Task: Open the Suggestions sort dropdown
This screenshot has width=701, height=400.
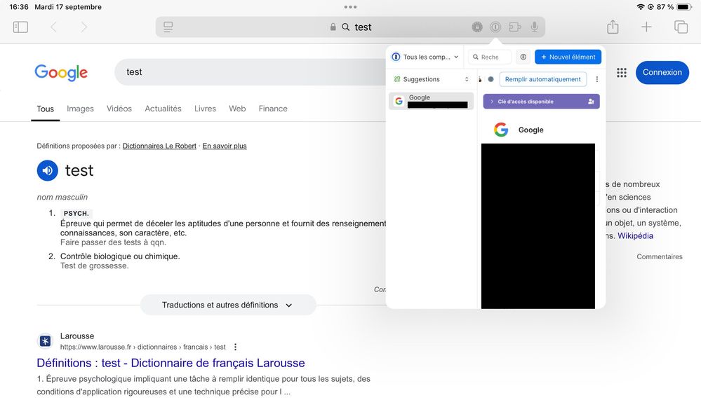Action: [x=467, y=79]
